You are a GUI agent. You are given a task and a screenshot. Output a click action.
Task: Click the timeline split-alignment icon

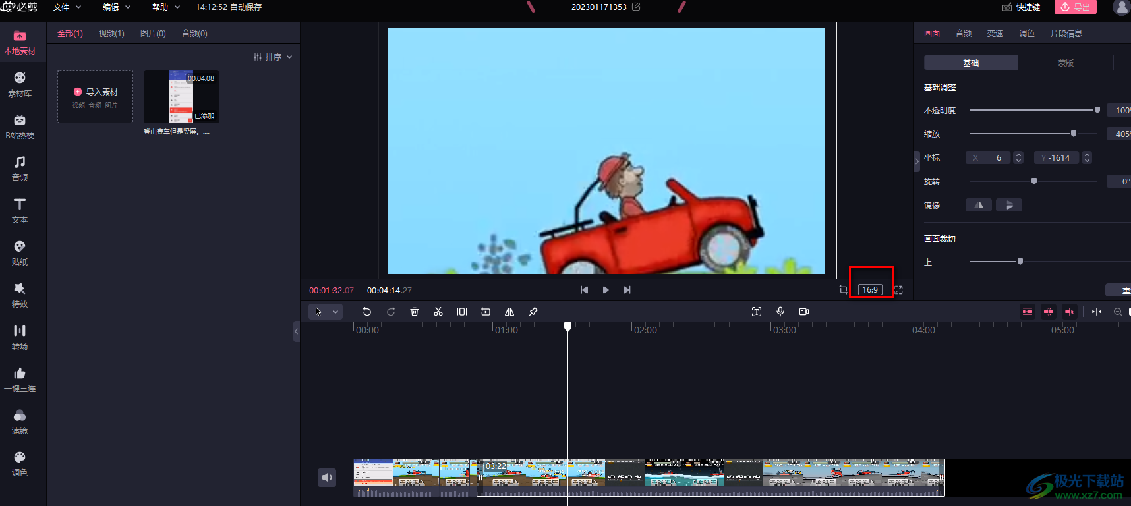[x=1097, y=312]
